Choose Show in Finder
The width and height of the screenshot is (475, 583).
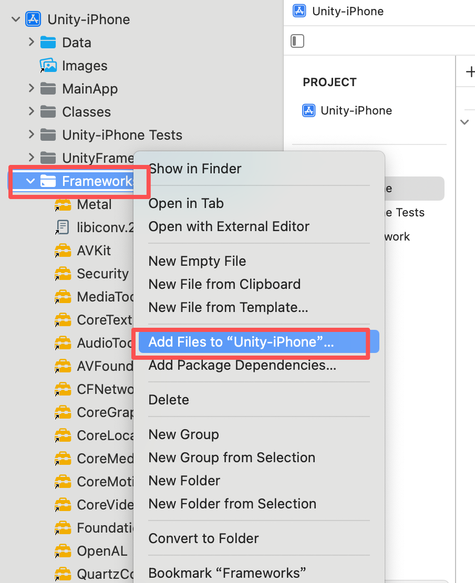[x=195, y=169]
